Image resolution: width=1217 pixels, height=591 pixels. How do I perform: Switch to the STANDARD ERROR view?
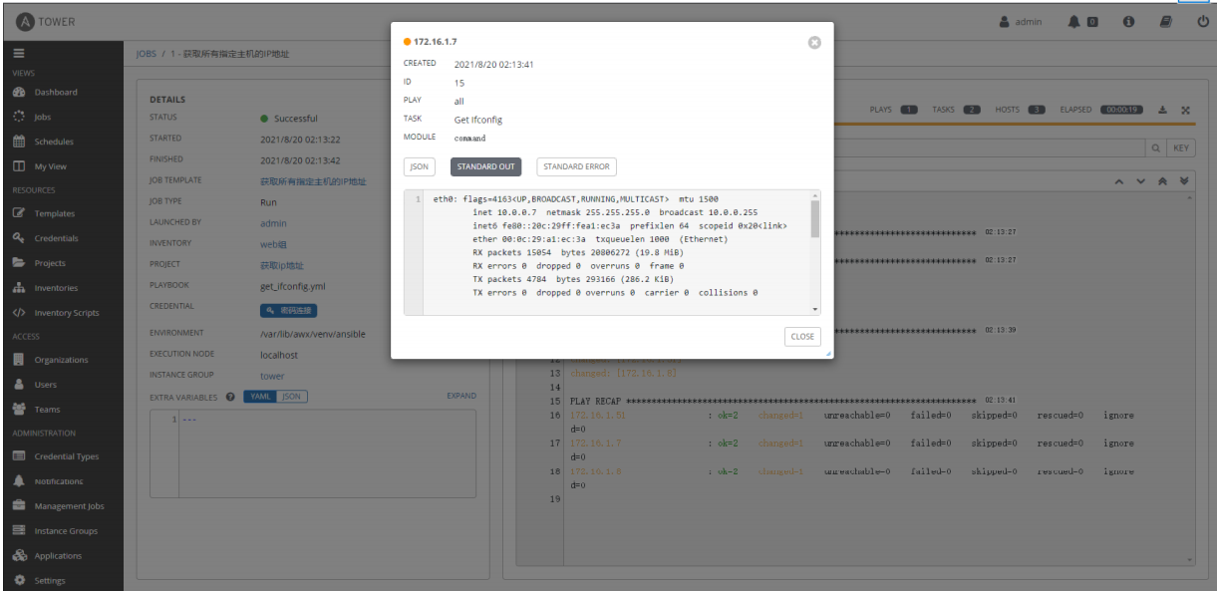[x=576, y=166]
